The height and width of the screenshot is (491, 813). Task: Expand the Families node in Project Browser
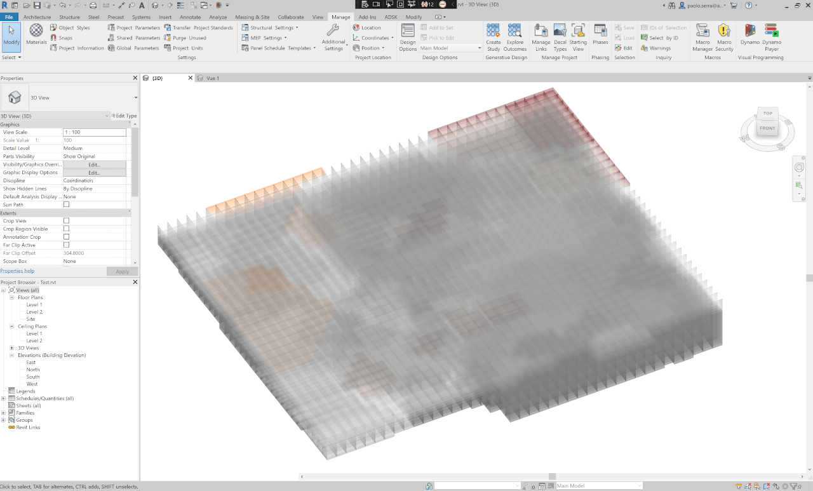click(4, 413)
